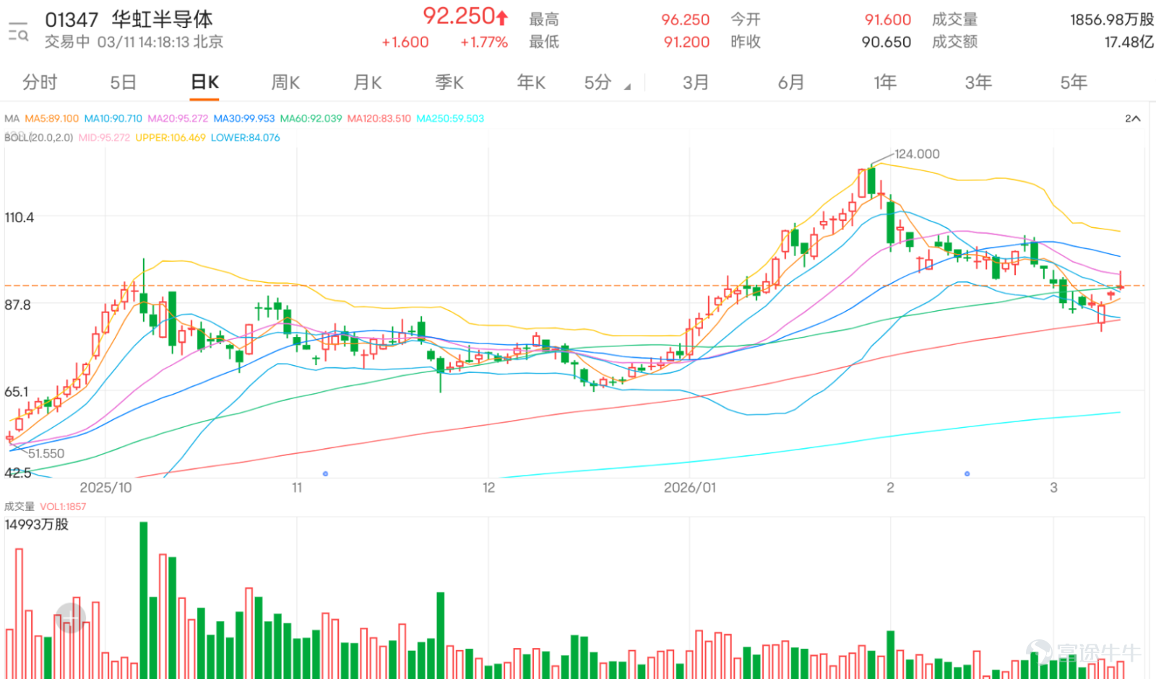Click the 2026/01 date axis label
The image size is (1156, 679).
point(690,488)
